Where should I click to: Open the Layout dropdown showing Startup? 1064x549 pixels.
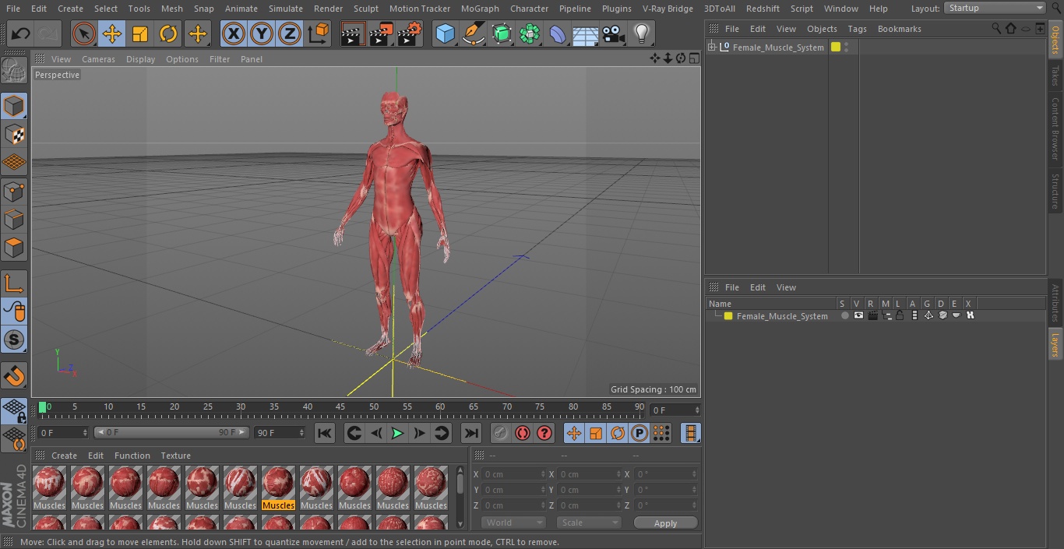(x=995, y=8)
